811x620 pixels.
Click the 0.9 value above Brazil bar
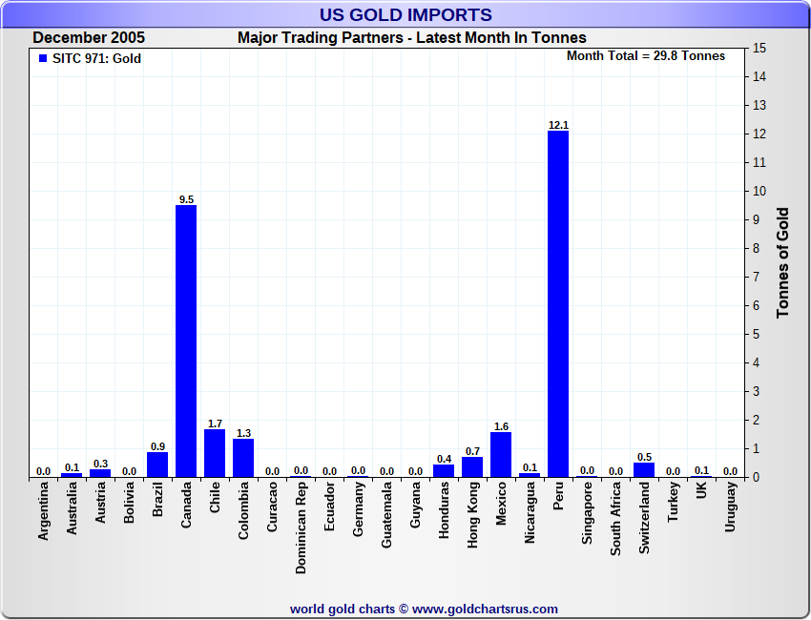tap(157, 446)
